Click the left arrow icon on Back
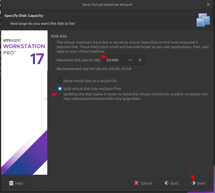Screen dimensions: 215x193 [167, 183]
